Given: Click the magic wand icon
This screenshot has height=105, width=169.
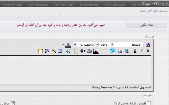Looking at the screenshot, I should 54,51.
